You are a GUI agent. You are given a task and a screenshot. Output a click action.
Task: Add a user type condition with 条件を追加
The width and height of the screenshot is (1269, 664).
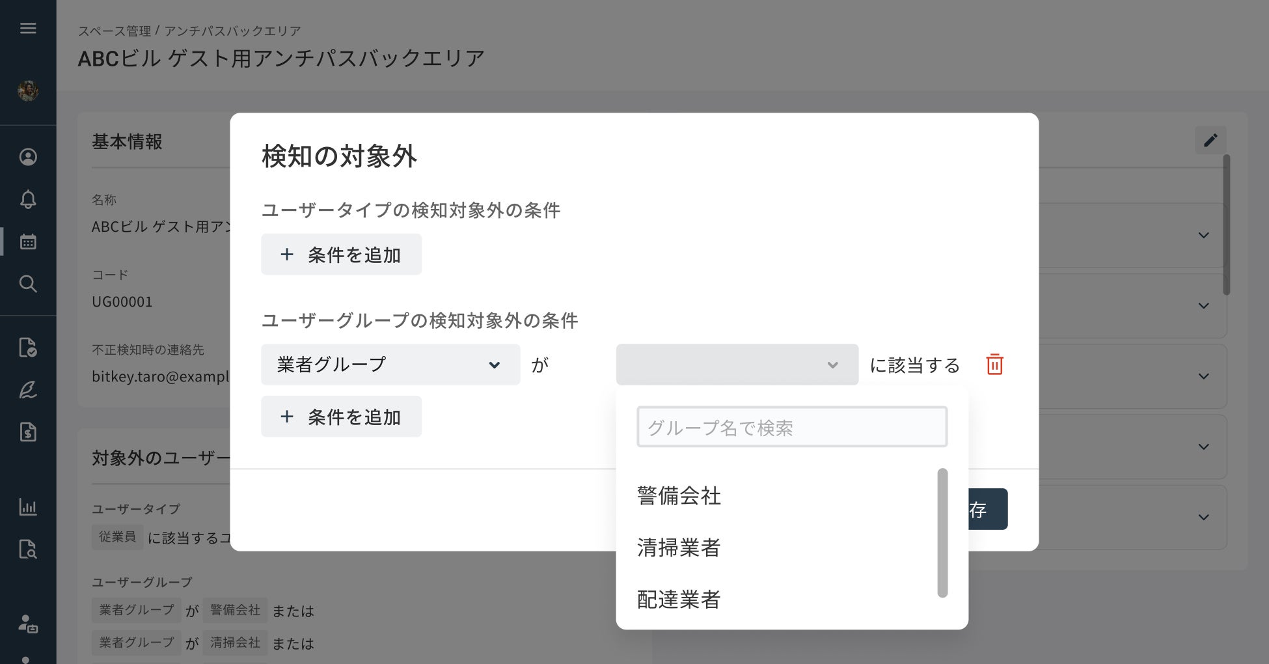pos(341,255)
